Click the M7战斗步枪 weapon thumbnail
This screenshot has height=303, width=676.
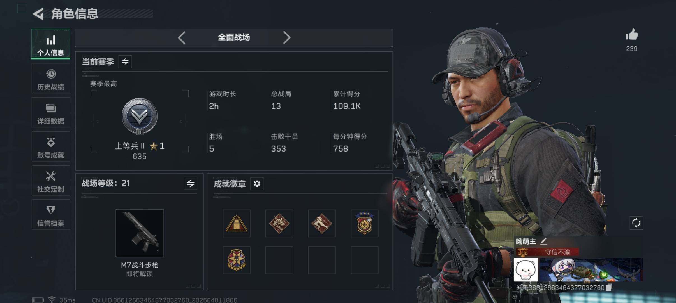click(x=140, y=233)
